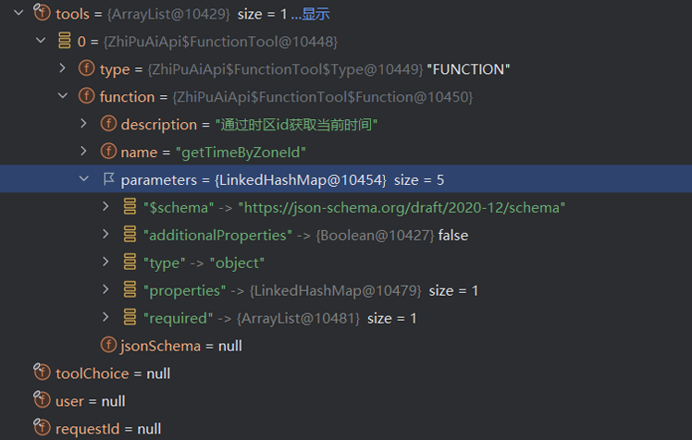Expand the name getTimeByZoneId node

point(84,152)
